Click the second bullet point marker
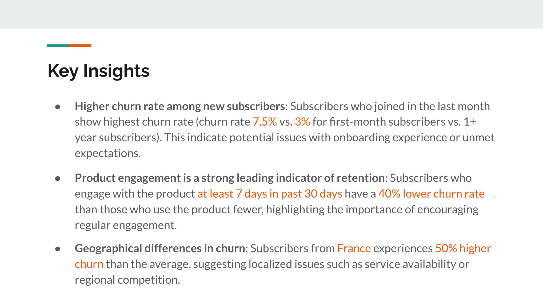 pos(58,178)
